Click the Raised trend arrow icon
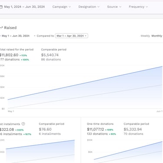 point(1,27)
